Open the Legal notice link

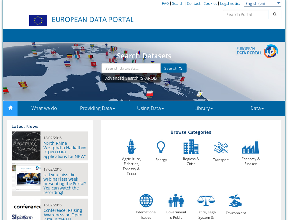(x=230, y=3)
